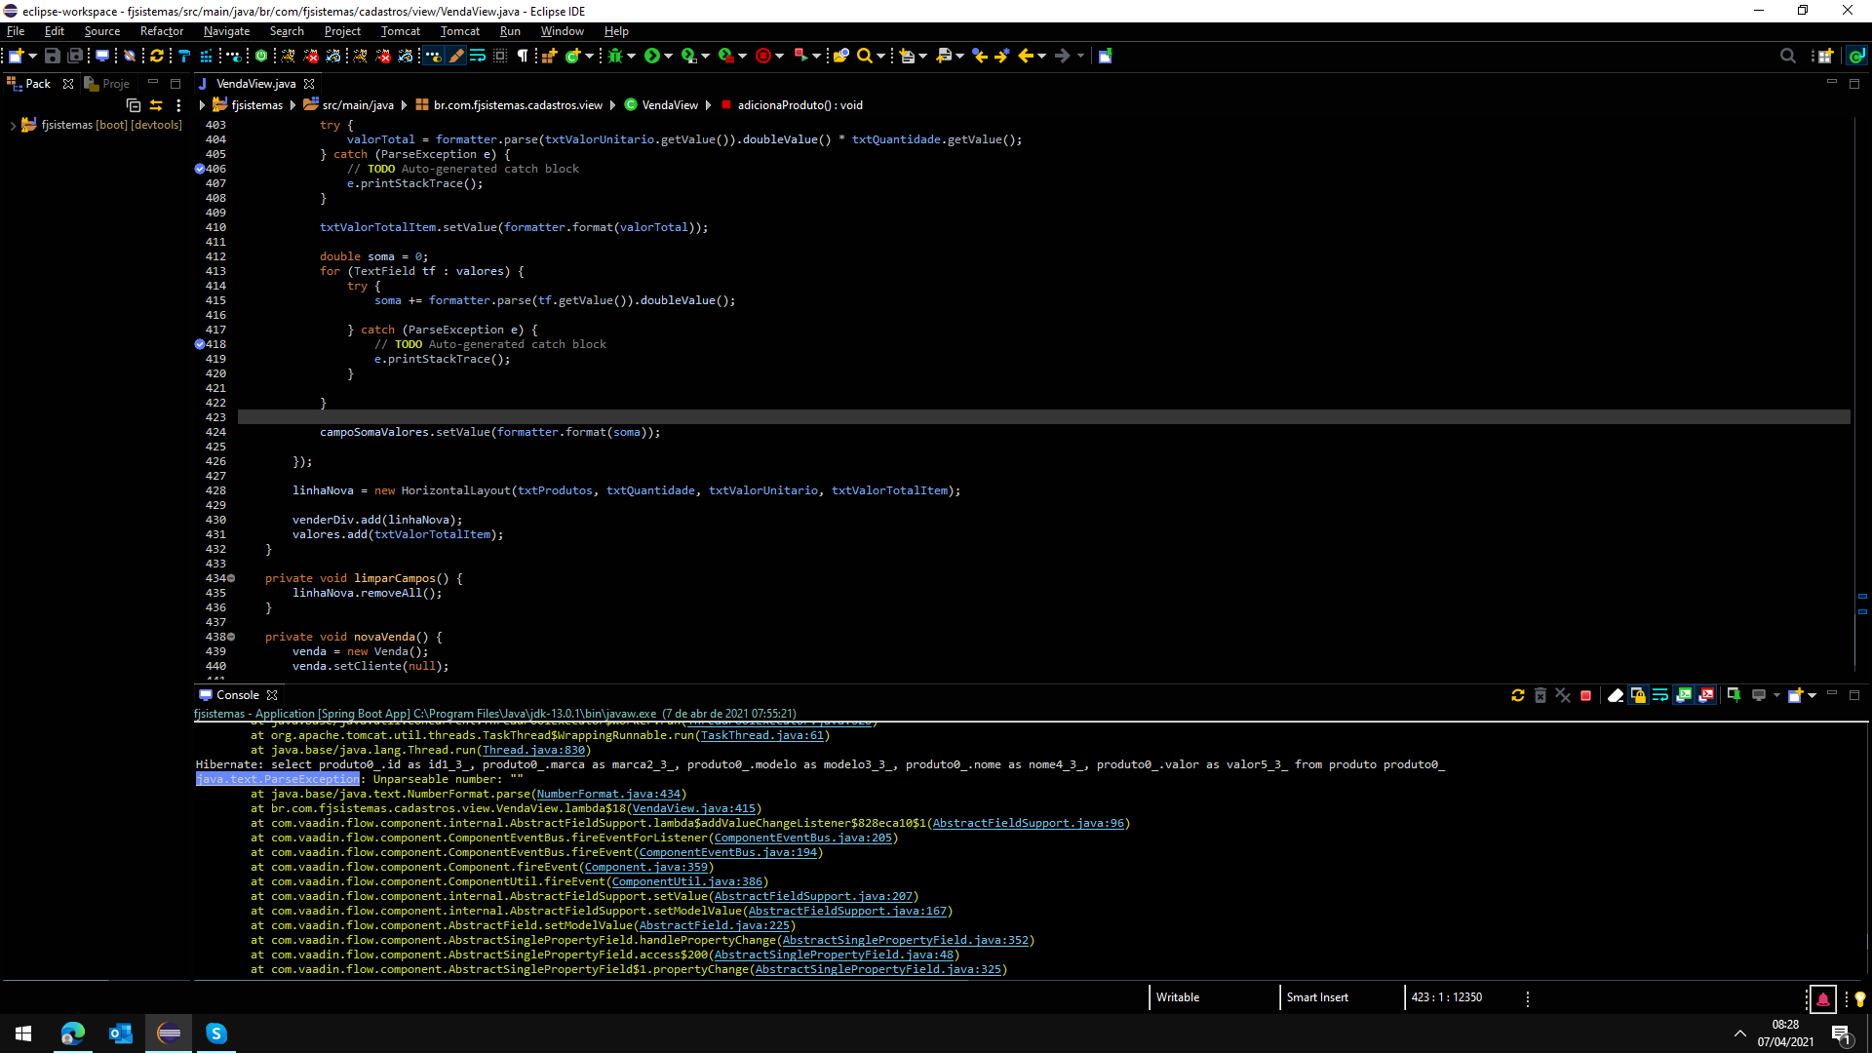The width and height of the screenshot is (1872, 1053).
Task: Click the Relaunch refresh icon in main toolbar
Action: pyautogui.click(x=156, y=56)
